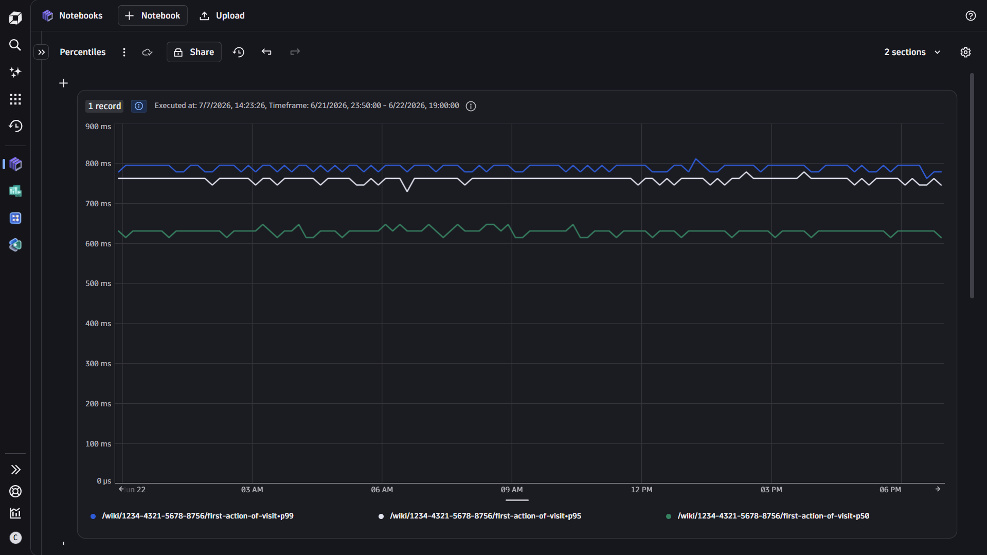Open the Davis AI sparkle icon
Screen dimensions: 987x555
[x=15, y=72]
